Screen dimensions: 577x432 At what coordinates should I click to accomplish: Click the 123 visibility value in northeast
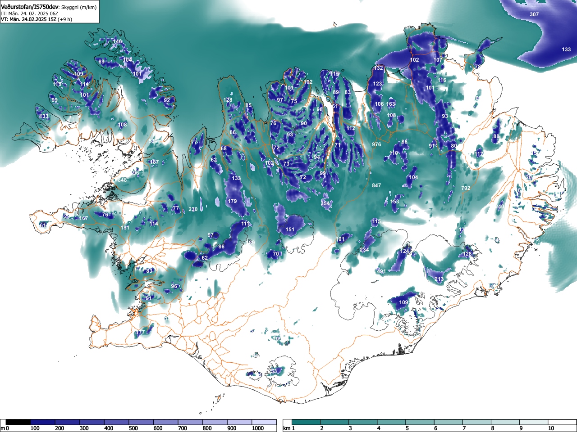(377, 84)
